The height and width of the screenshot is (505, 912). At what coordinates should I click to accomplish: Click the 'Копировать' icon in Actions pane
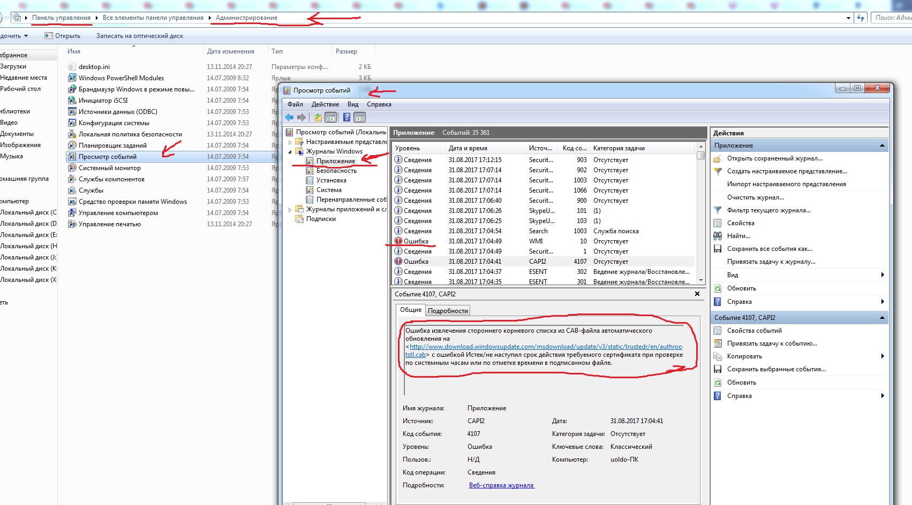[x=718, y=356]
